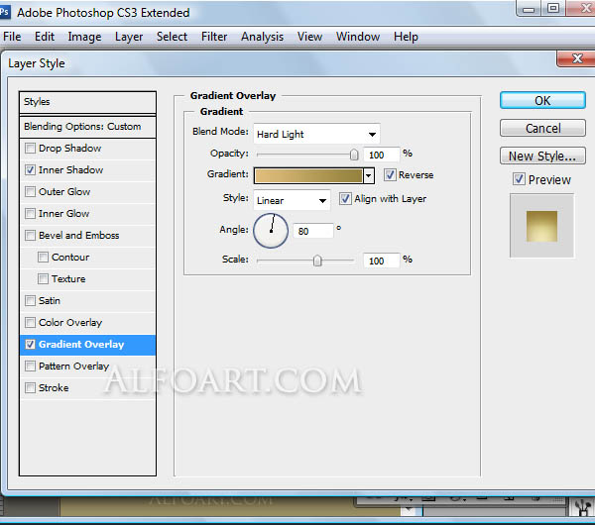Image resolution: width=595 pixels, height=525 pixels.
Task: Select the Bevel and Emboss label
Action: [79, 235]
